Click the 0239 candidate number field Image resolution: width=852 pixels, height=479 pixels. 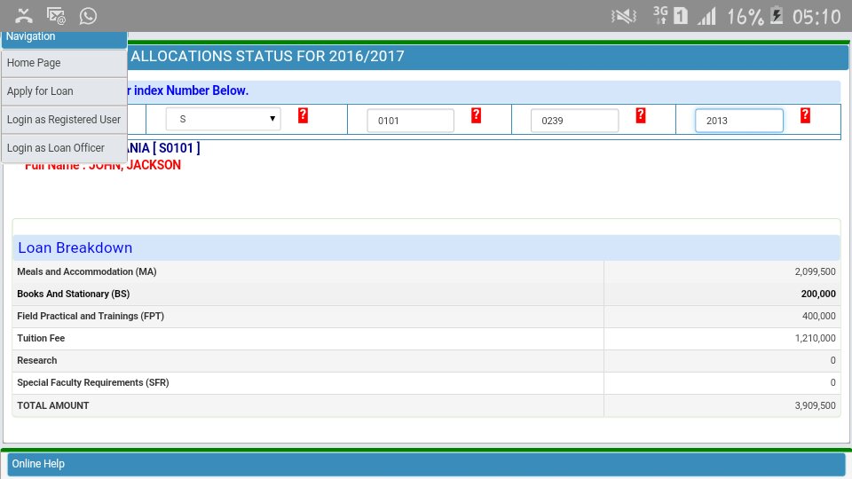click(574, 121)
